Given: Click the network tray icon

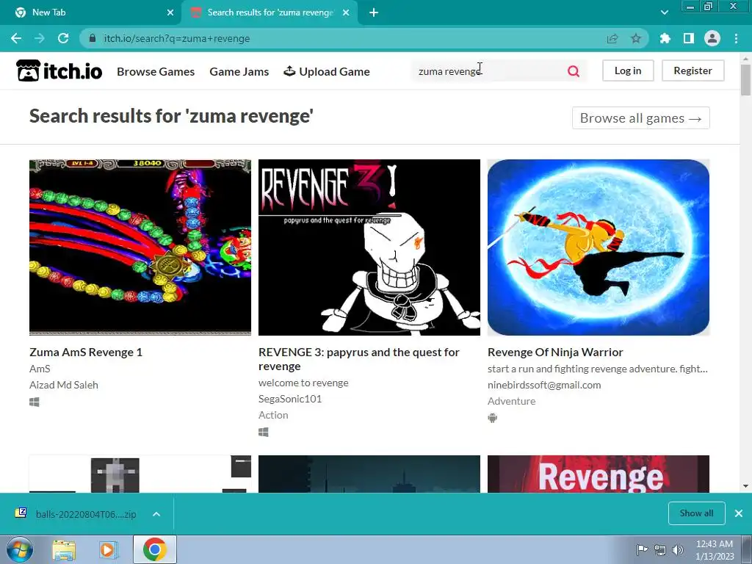Looking at the screenshot, I should (660, 550).
